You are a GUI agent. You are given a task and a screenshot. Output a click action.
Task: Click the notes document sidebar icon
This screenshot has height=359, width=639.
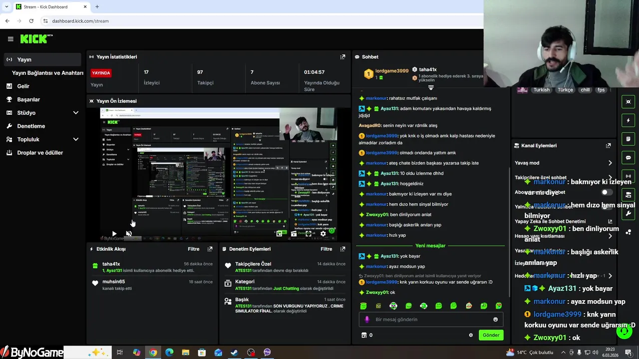[x=629, y=139]
